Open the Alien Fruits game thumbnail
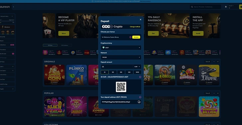The width and height of the screenshot is (242, 125). [x=54, y=107]
